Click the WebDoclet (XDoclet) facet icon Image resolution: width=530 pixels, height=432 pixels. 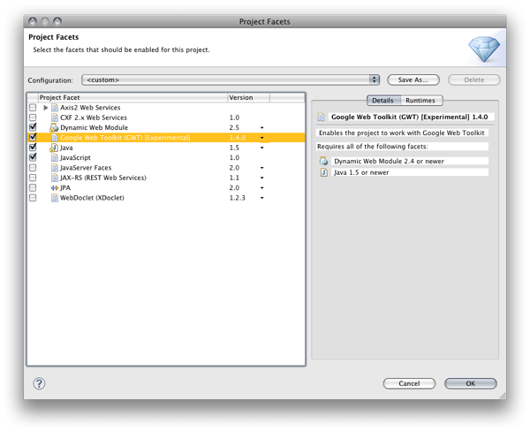pos(55,198)
